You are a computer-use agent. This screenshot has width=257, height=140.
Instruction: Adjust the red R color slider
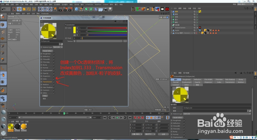coord(107,28)
